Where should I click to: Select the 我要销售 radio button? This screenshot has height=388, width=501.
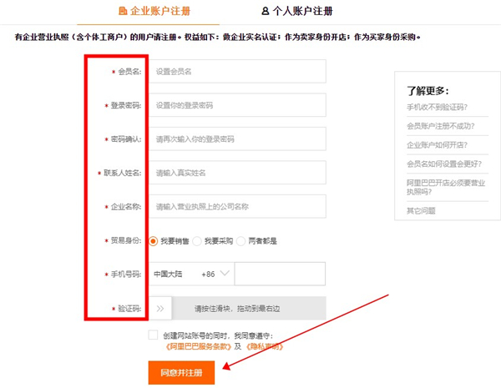point(154,241)
